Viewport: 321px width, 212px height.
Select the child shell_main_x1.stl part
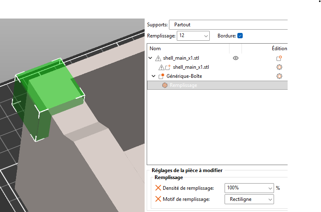(x=190, y=67)
